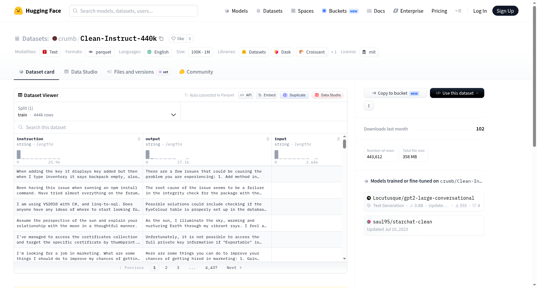Open Enterprise in the top navigation
The image size is (537, 288).
point(408,11)
